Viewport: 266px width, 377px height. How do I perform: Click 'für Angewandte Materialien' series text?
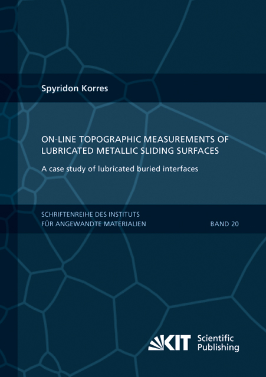pos(94,224)
